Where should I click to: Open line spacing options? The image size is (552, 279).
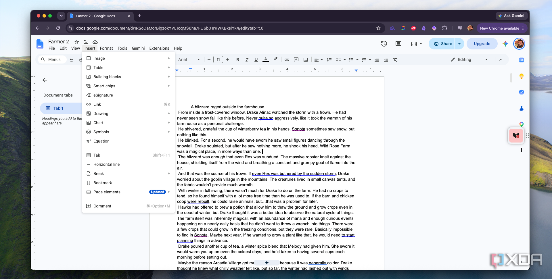(329, 60)
